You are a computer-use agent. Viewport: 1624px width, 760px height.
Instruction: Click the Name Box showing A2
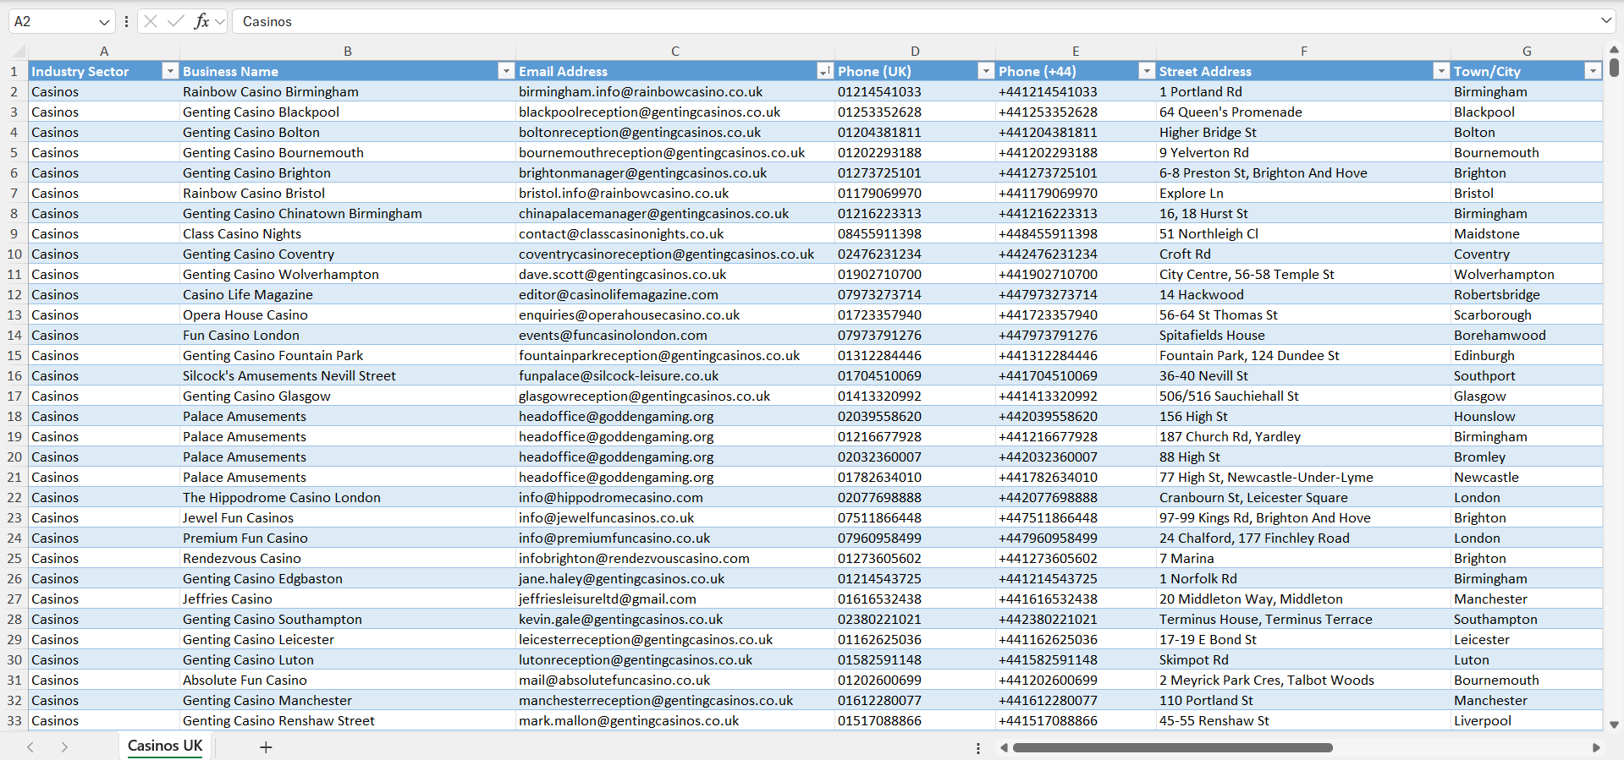(52, 22)
